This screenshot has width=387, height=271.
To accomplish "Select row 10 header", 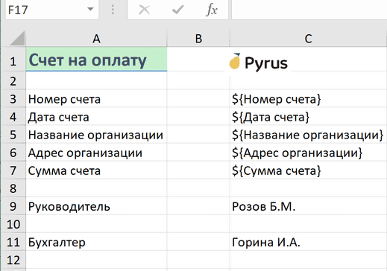I will pyautogui.click(x=13, y=223).
